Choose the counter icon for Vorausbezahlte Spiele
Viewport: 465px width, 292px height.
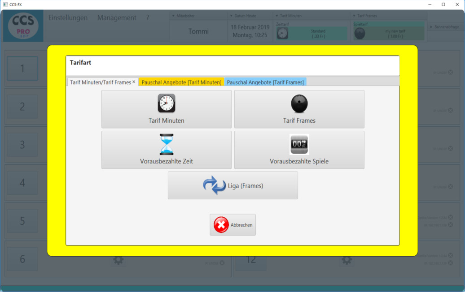pyautogui.click(x=299, y=144)
